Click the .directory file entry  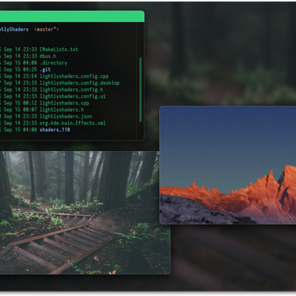coord(53,63)
